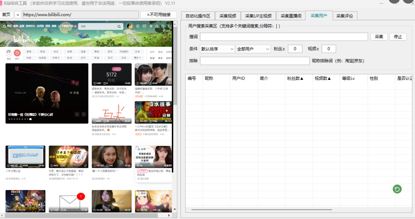Expand the 更多 category menu
The height and width of the screenshot is (219, 415).
click(x=137, y=58)
